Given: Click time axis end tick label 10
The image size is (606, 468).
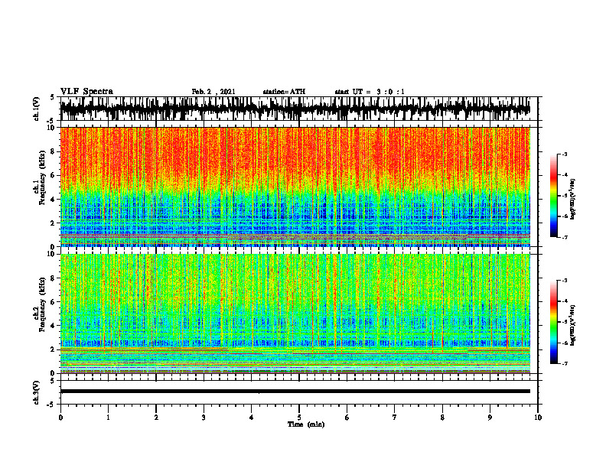Looking at the screenshot, I should [x=538, y=418].
